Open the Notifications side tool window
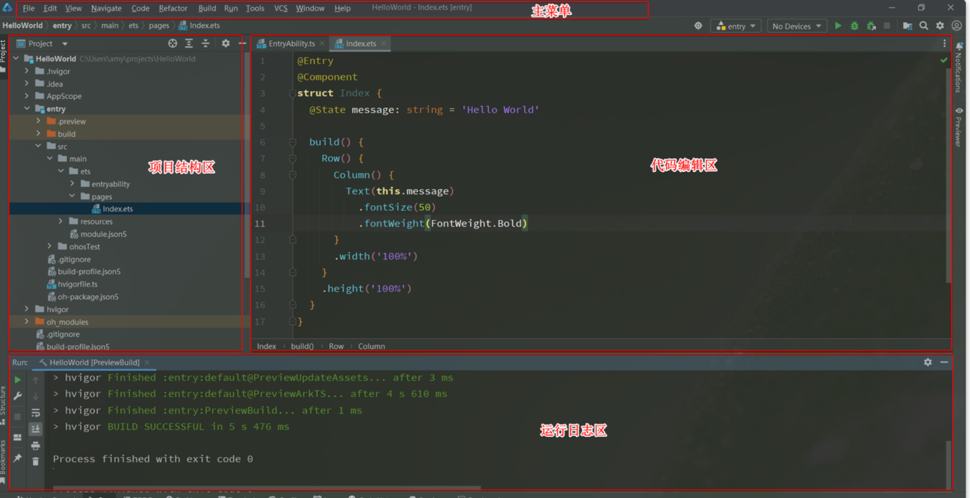Viewport: 970px width, 498px height. pos(959,67)
